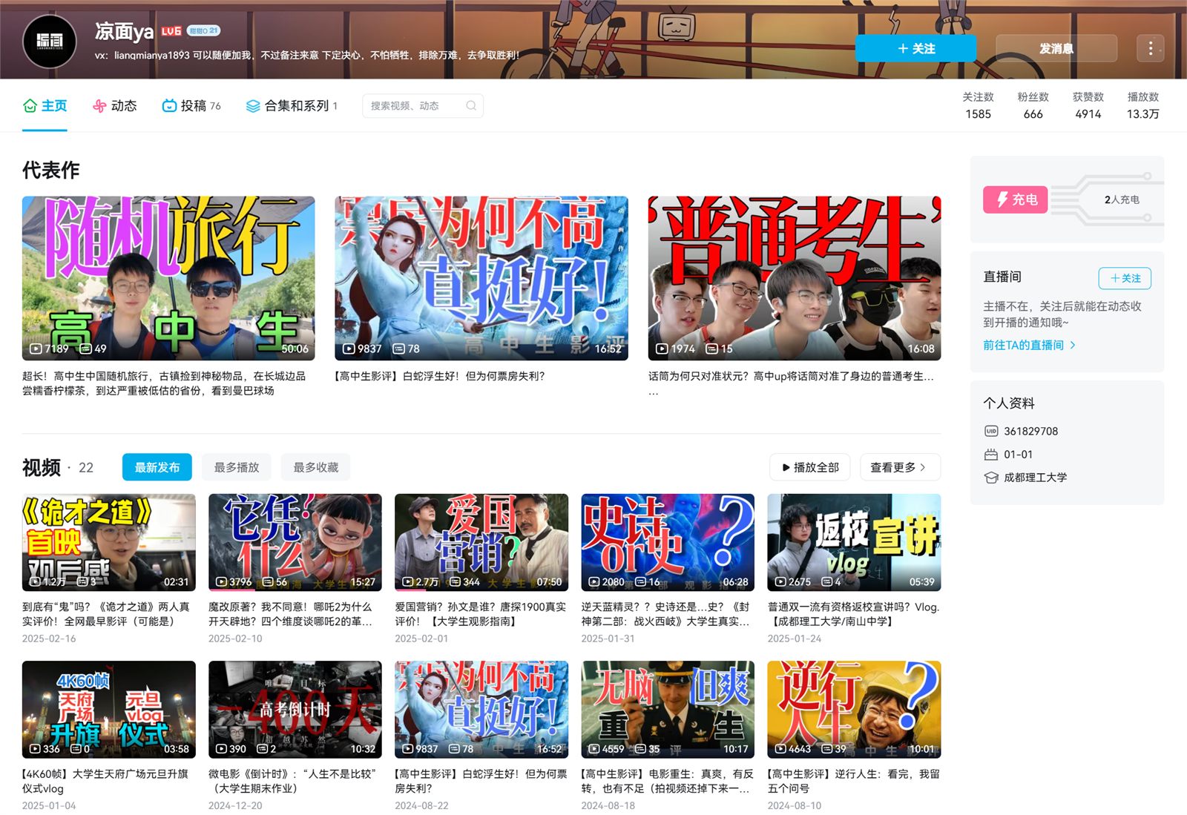Click play-count icon on 返校宣讲 thumbnail
Image resolution: width=1187 pixels, height=815 pixels.
click(x=780, y=582)
